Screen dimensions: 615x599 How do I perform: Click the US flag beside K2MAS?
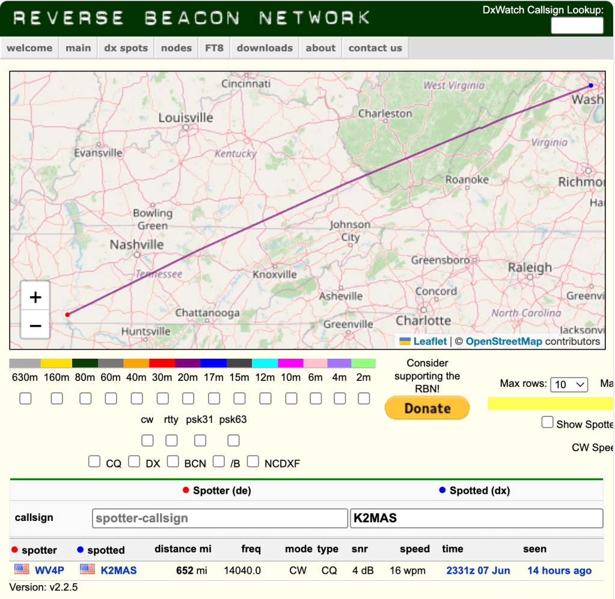coord(87,570)
